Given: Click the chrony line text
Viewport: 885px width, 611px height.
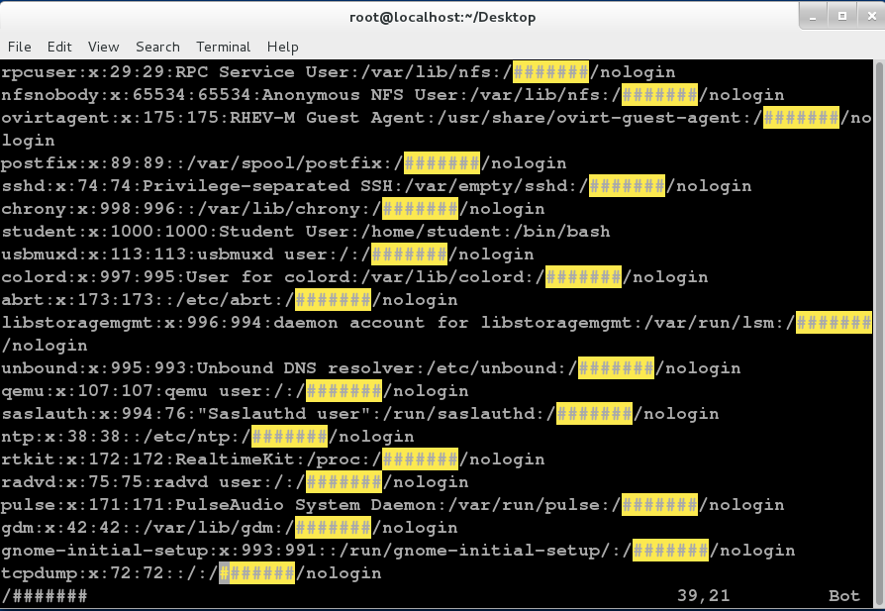Looking at the screenshot, I should pyautogui.click(x=272, y=209).
